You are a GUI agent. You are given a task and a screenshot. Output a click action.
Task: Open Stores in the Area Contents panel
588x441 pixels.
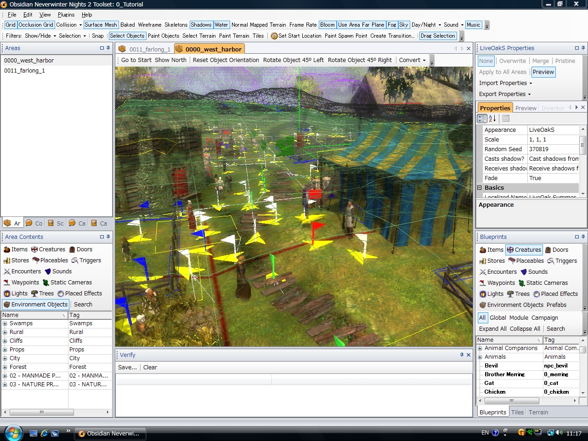click(16, 260)
